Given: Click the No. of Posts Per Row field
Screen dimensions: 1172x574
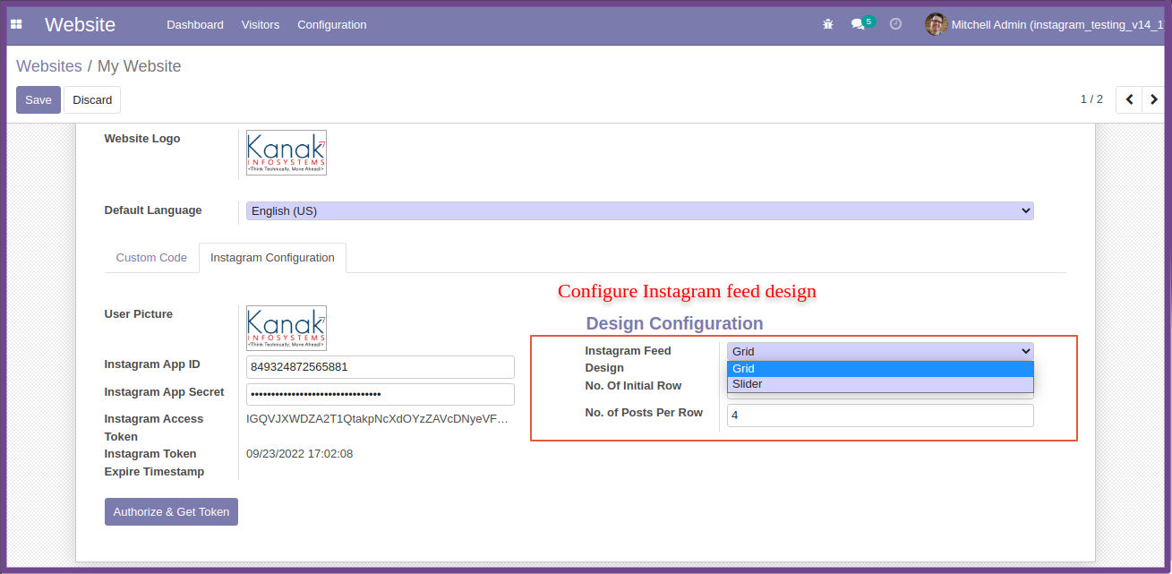Looking at the screenshot, I should pos(880,416).
